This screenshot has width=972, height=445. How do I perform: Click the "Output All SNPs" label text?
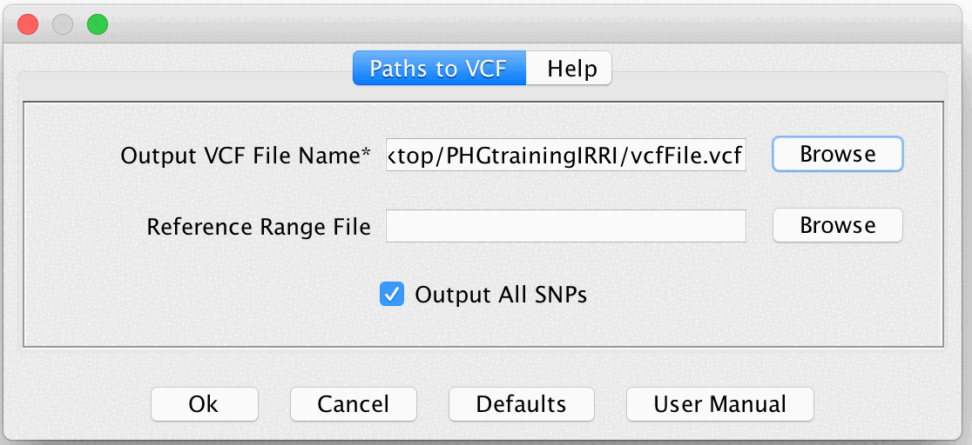(501, 295)
